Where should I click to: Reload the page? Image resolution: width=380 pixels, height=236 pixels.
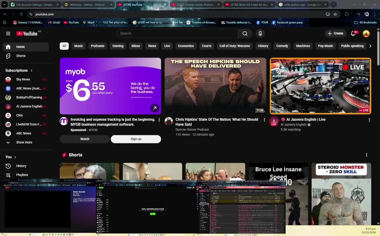pos(21,14)
